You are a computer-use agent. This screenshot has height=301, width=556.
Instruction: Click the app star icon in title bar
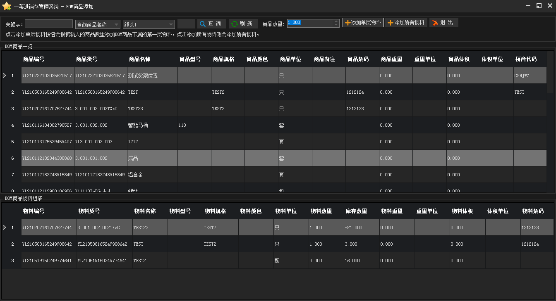tap(7, 6)
